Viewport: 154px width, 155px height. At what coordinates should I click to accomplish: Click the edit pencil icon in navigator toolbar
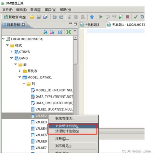pos(60,32)
